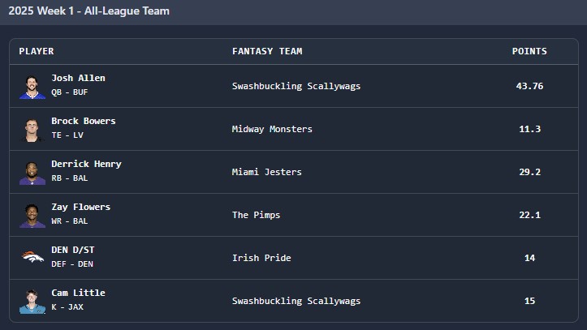
Task: Click Cam Little's player headshot
Action: [x=32, y=302]
